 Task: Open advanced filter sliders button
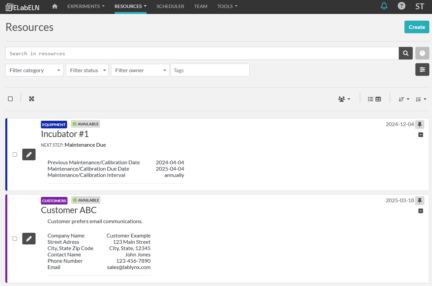422,70
